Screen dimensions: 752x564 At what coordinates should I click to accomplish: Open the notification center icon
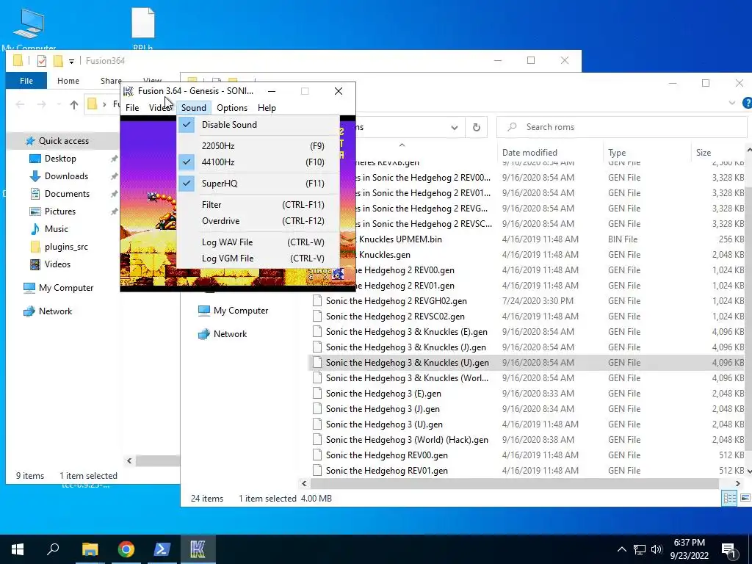(728, 551)
